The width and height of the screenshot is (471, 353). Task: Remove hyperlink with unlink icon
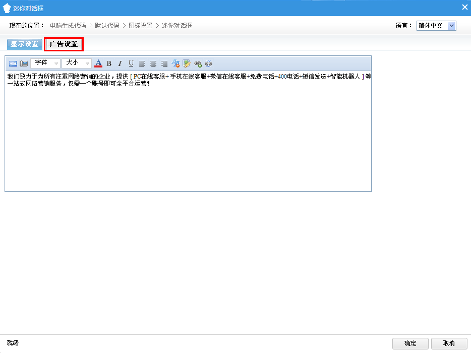click(209, 63)
